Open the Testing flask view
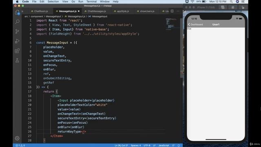The height and width of the screenshot is (147, 261). (x=17, y=60)
